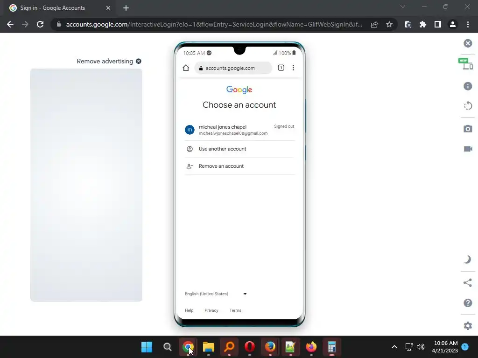The height and width of the screenshot is (358, 478).
Task: Open File Explorer from the taskbar
Action: coord(209,347)
